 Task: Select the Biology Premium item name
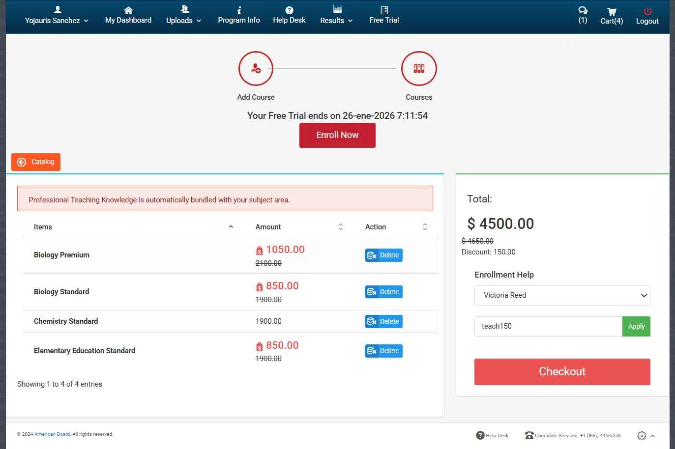coord(61,255)
